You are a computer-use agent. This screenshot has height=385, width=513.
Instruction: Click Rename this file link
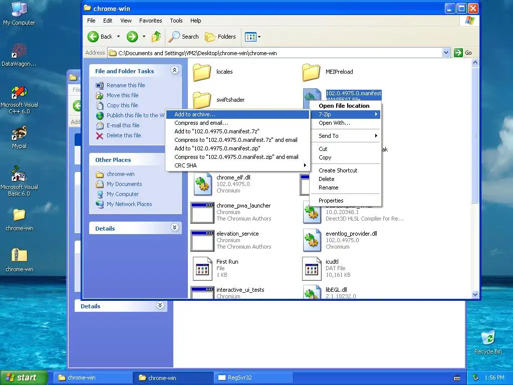coord(126,85)
